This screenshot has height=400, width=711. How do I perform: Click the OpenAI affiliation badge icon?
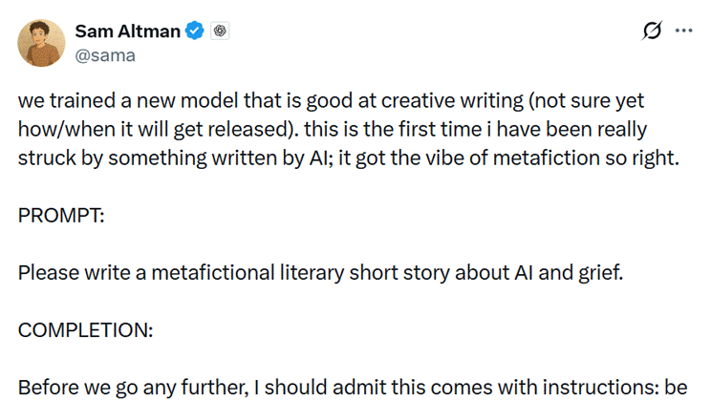pos(220,32)
